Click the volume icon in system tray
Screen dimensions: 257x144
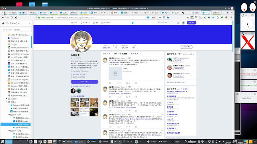click(x=220, y=142)
